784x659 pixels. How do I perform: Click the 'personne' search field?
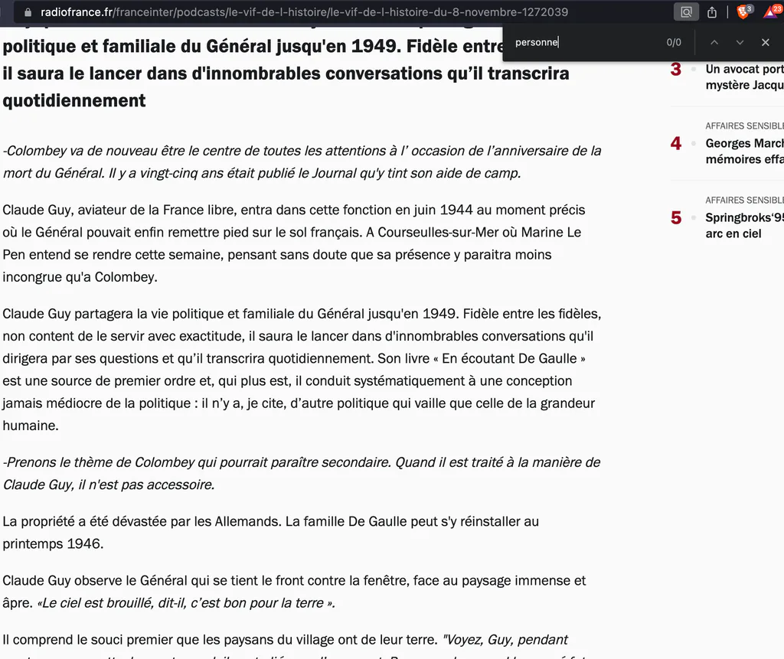tap(585, 43)
